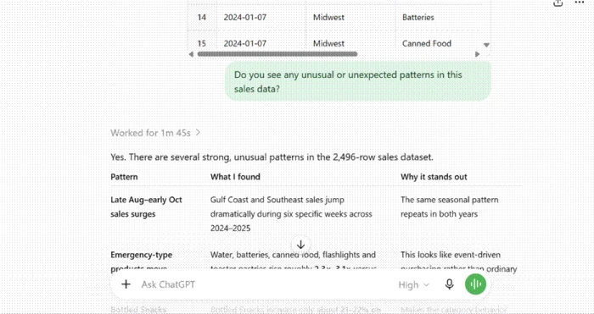The height and width of the screenshot is (314, 594).
Task: Start dictation with the microphone icon
Action: point(449,284)
